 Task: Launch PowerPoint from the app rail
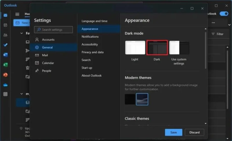pos(5,75)
